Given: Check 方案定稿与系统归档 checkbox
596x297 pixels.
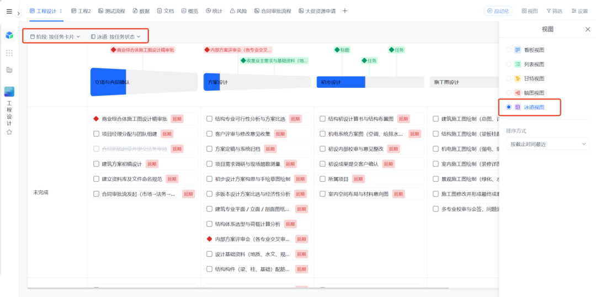Looking at the screenshot, I should click(210, 148).
